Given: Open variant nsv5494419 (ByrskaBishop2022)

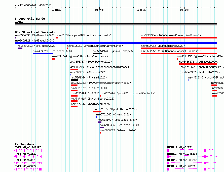Looking at the screenshot, I should point(93,99).
